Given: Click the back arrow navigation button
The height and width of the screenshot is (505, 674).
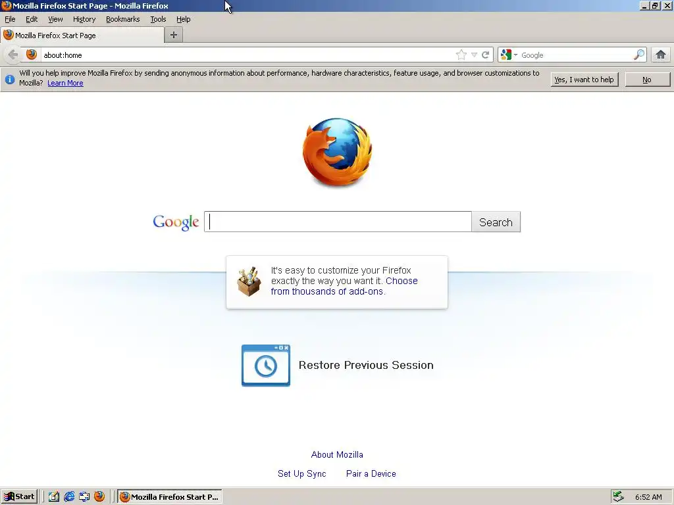Looking at the screenshot, I should click(x=13, y=55).
